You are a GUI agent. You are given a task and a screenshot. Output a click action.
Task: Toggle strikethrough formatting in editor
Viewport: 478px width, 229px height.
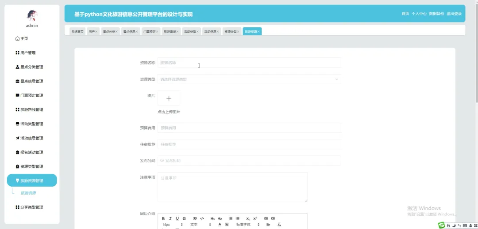pos(184,218)
